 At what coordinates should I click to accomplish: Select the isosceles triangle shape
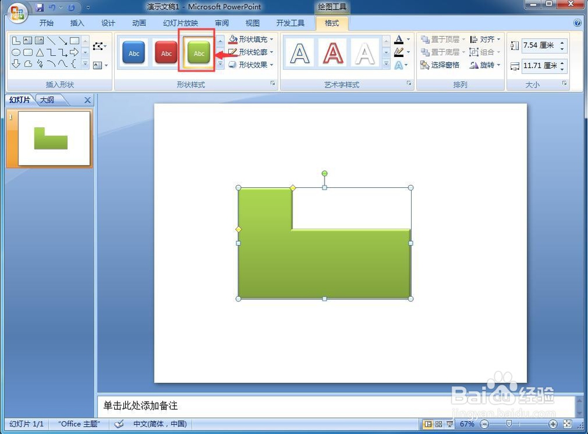pos(39,52)
